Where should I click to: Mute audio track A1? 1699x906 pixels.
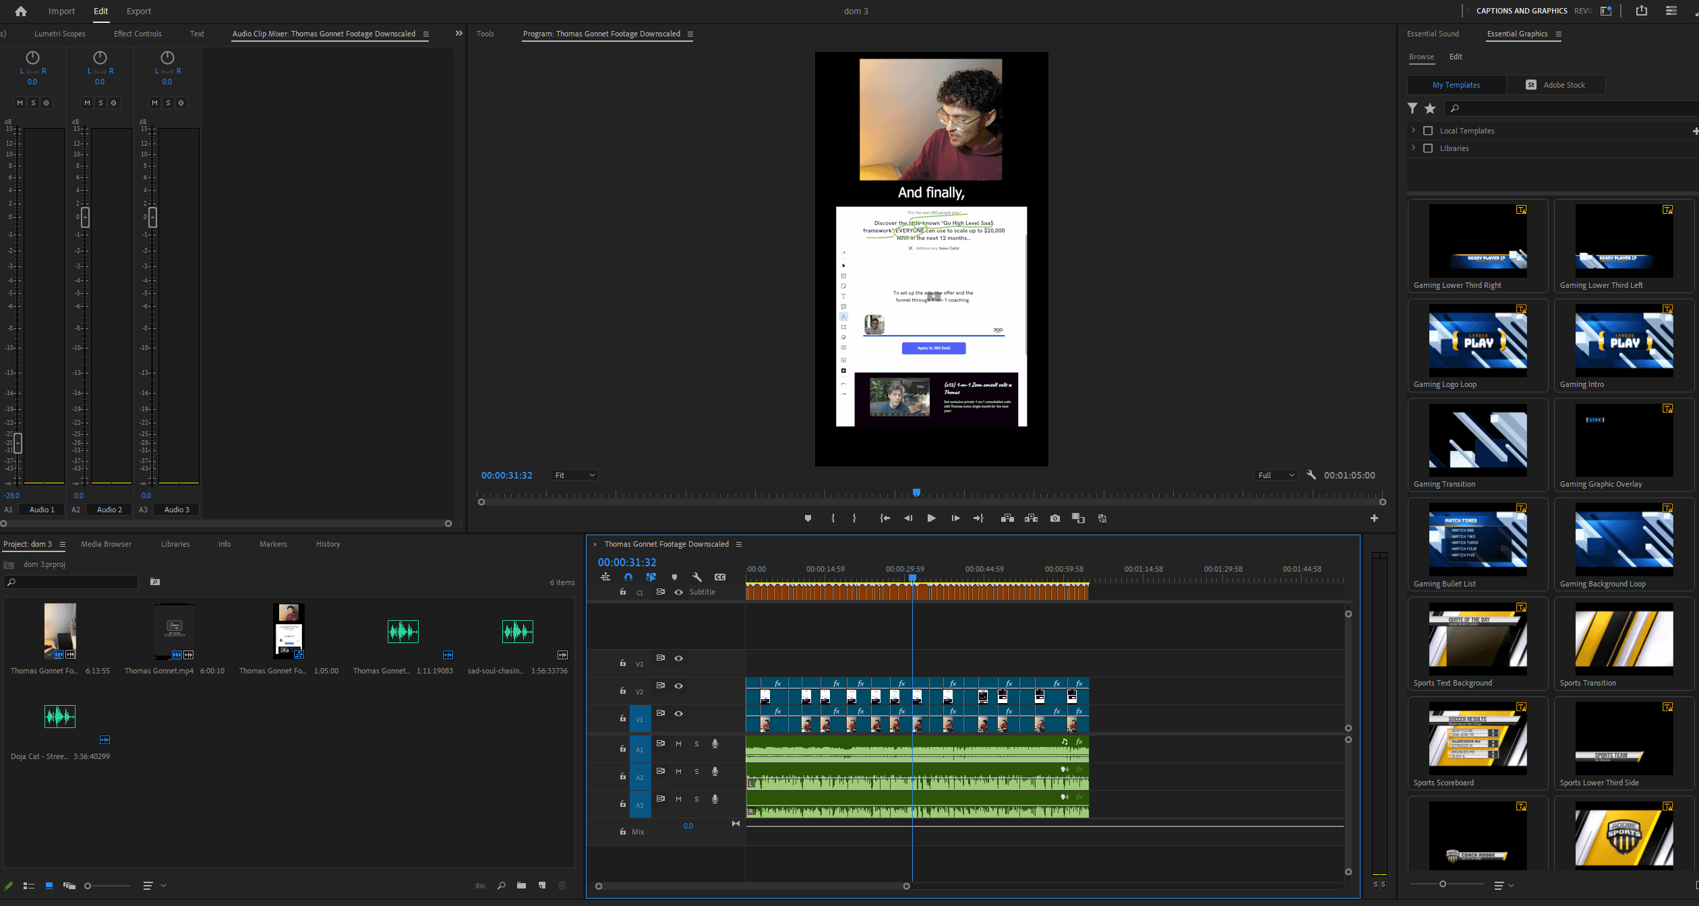[x=678, y=744]
